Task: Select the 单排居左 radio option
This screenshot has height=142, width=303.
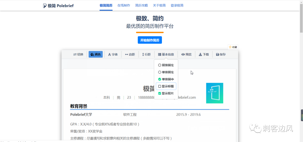Action: [166, 72]
